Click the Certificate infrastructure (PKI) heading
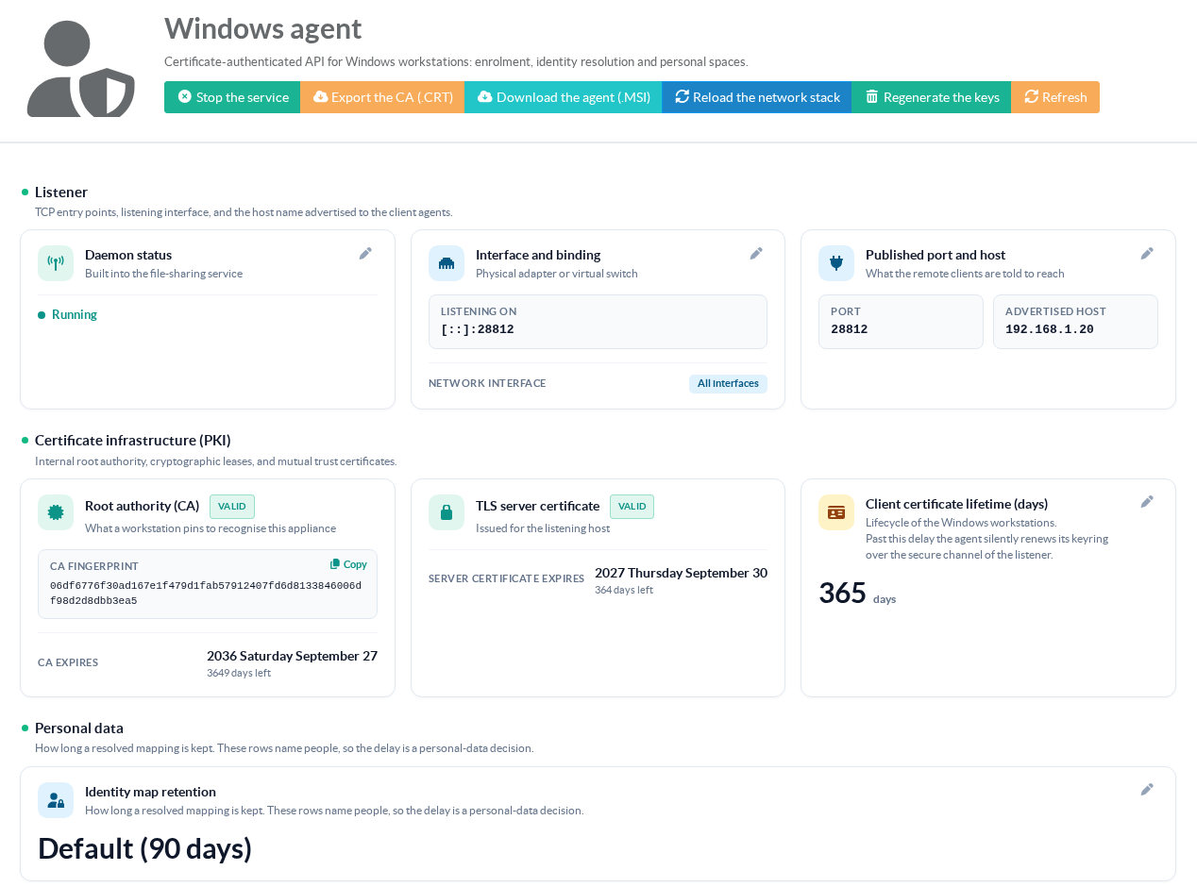 [133, 440]
